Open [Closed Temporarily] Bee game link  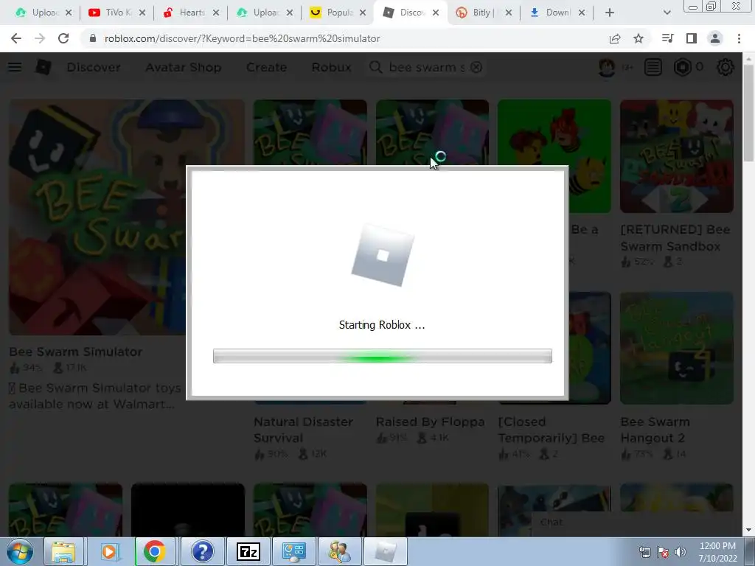[x=551, y=430]
